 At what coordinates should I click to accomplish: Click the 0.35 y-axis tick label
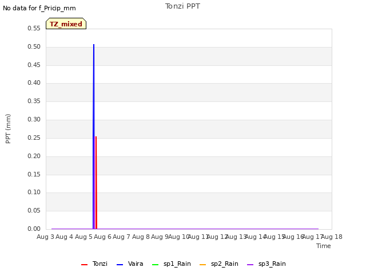34,101
